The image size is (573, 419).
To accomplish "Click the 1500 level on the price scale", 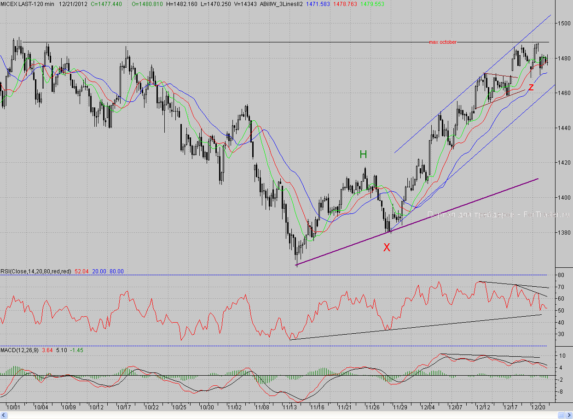I will tap(564, 24).
